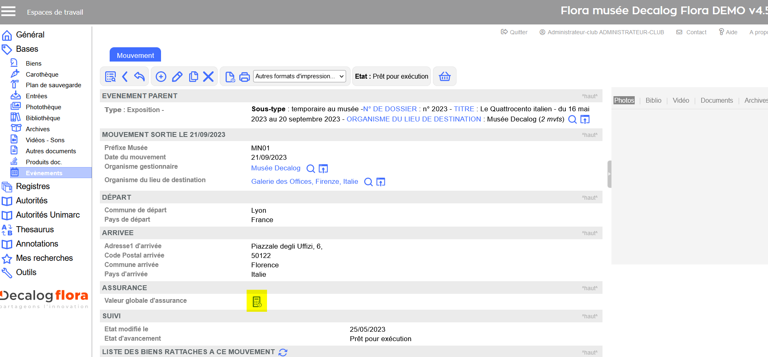The height and width of the screenshot is (357, 768).
Task: Open Carothèque in sidebar
Action: coord(42,75)
